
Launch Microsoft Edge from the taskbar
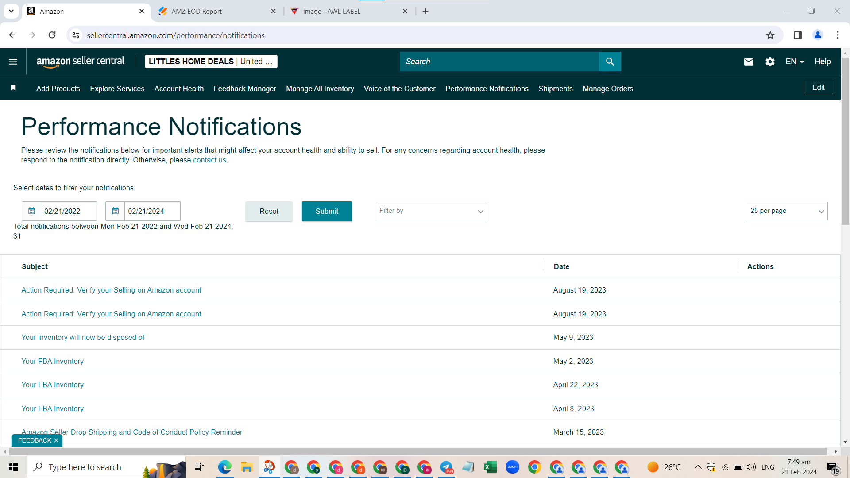click(x=224, y=467)
